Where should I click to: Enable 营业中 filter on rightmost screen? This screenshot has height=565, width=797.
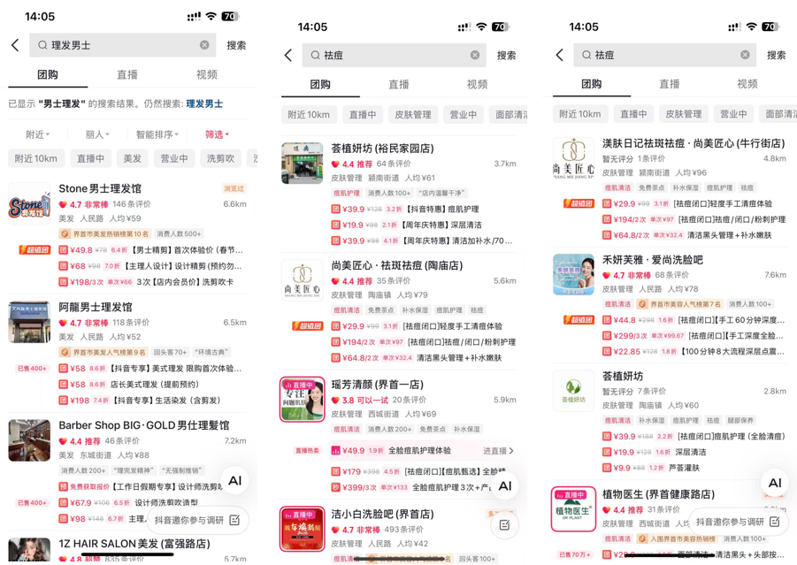click(x=733, y=114)
